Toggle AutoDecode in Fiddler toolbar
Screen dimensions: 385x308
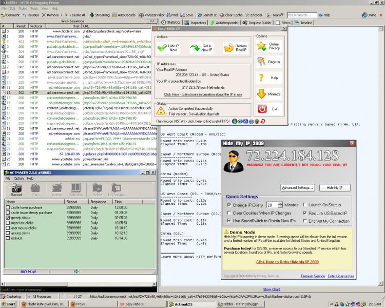124,15
